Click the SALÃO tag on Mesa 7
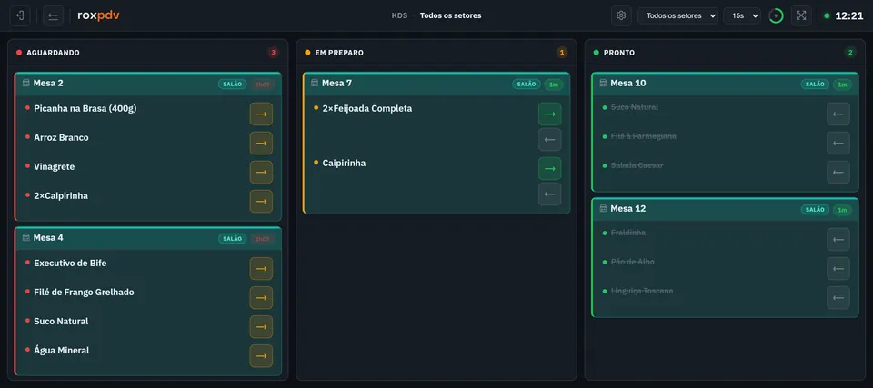873x388 pixels. click(x=527, y=85)
